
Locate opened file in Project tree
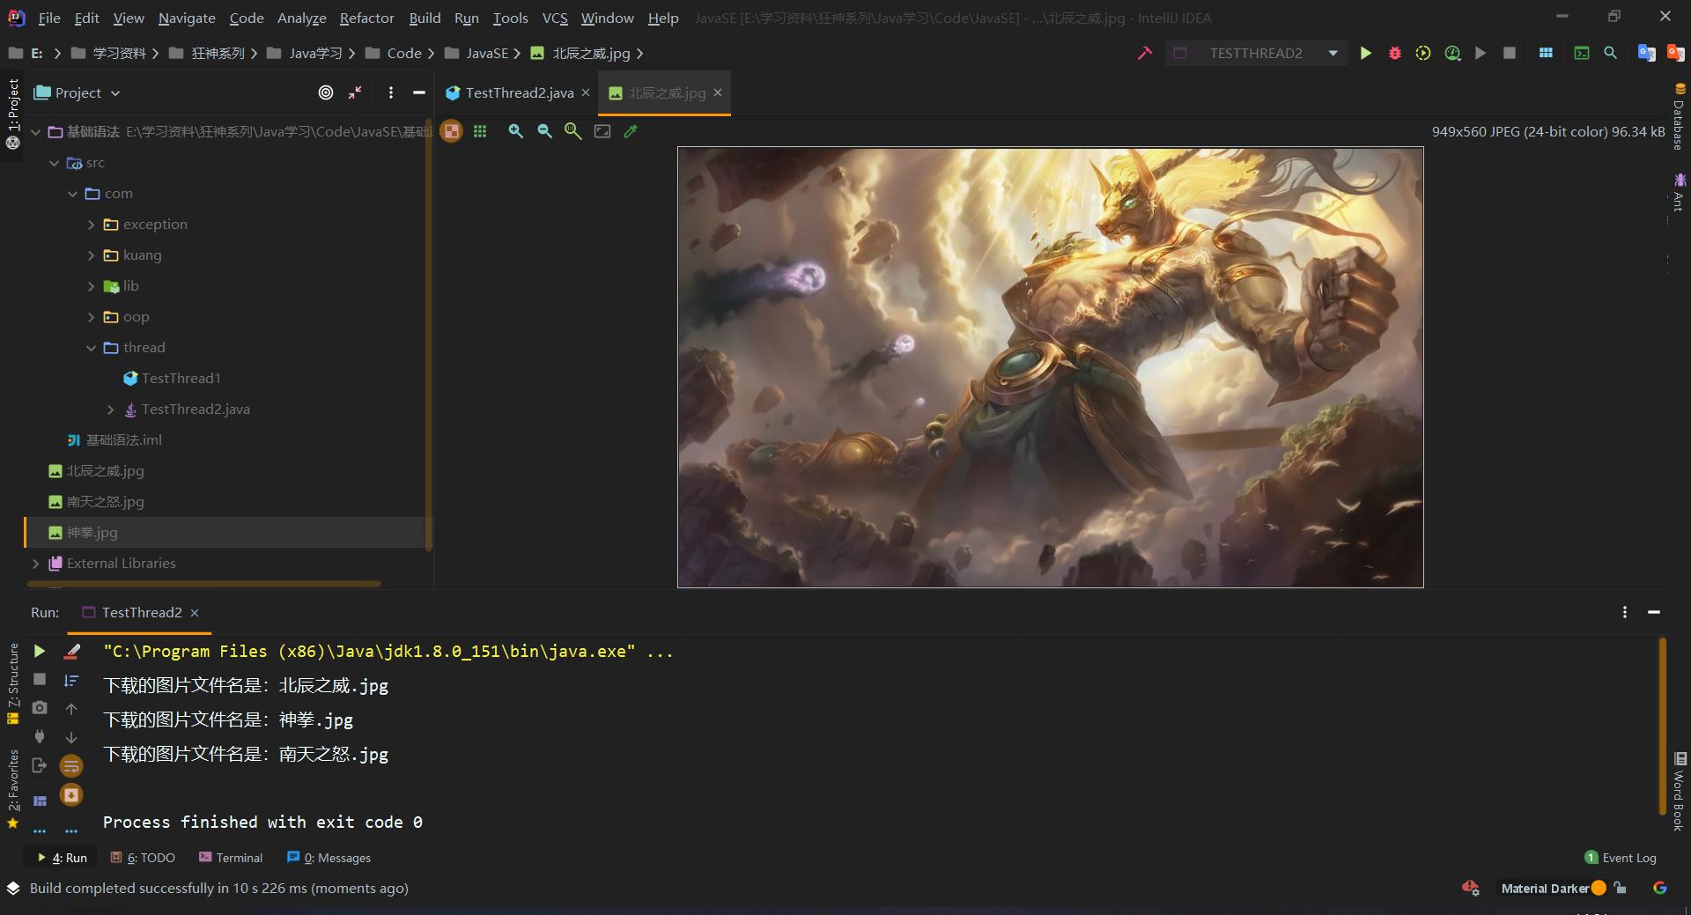[x=326, y=92]
